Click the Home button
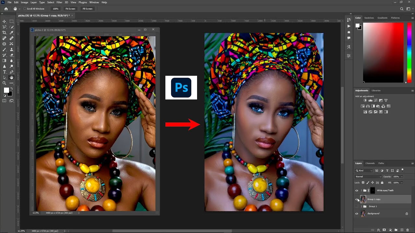Image resolution: width=415 pixels, height=233 pixels. pos(6,9)
